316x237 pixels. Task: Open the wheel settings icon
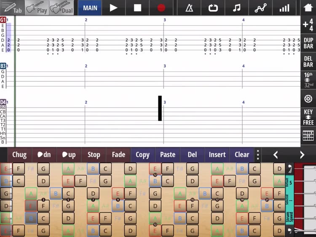coord(308,99)
